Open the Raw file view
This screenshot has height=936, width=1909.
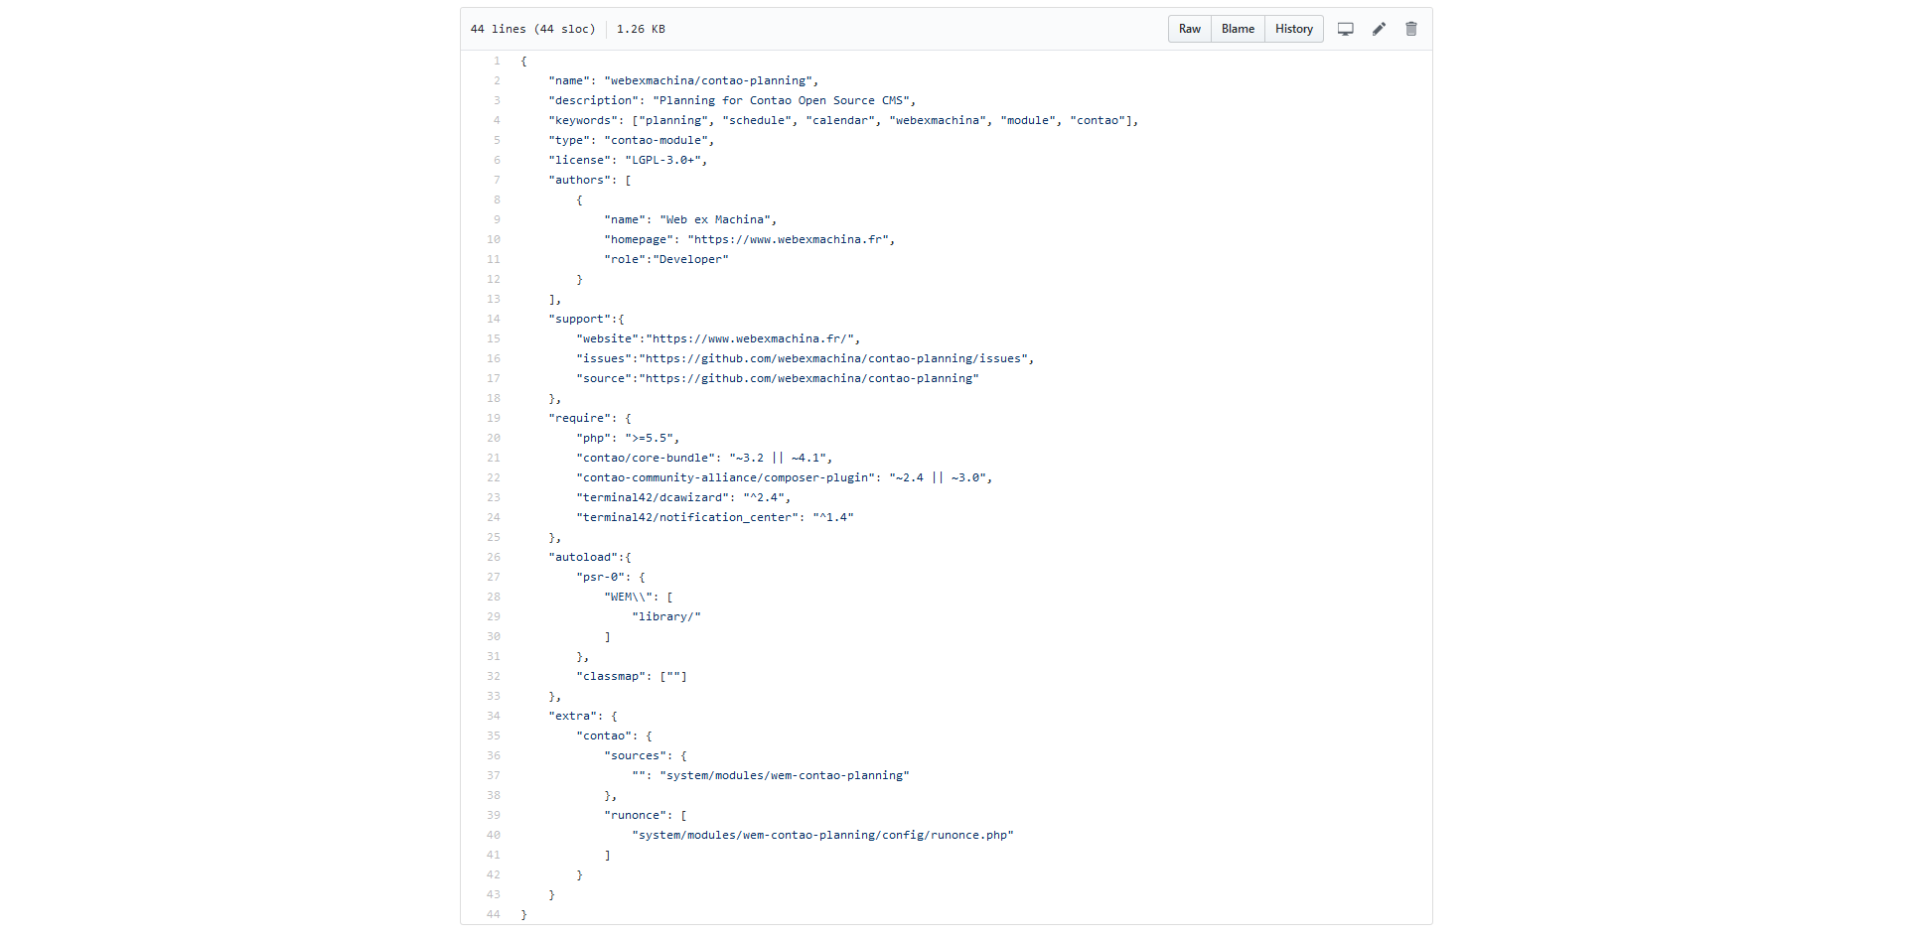[1189, 29]
